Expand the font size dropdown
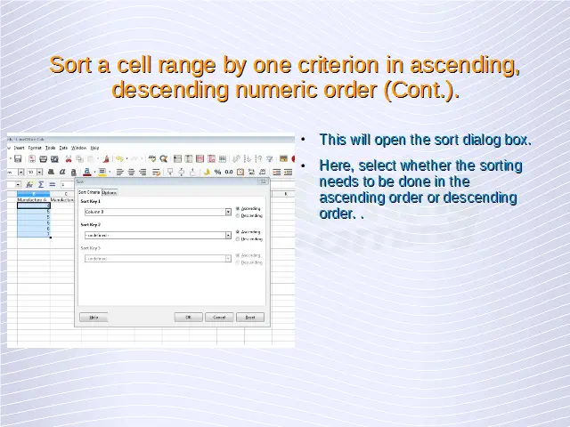 (40, 172)
